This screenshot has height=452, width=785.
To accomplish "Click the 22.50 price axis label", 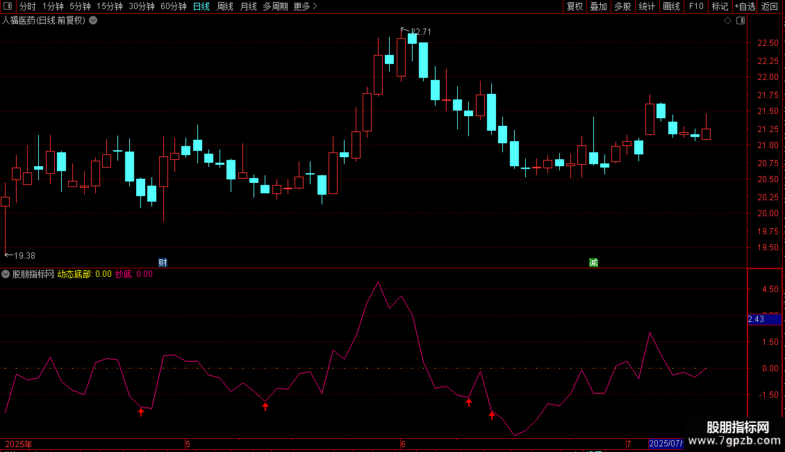I will coord(768,43).
